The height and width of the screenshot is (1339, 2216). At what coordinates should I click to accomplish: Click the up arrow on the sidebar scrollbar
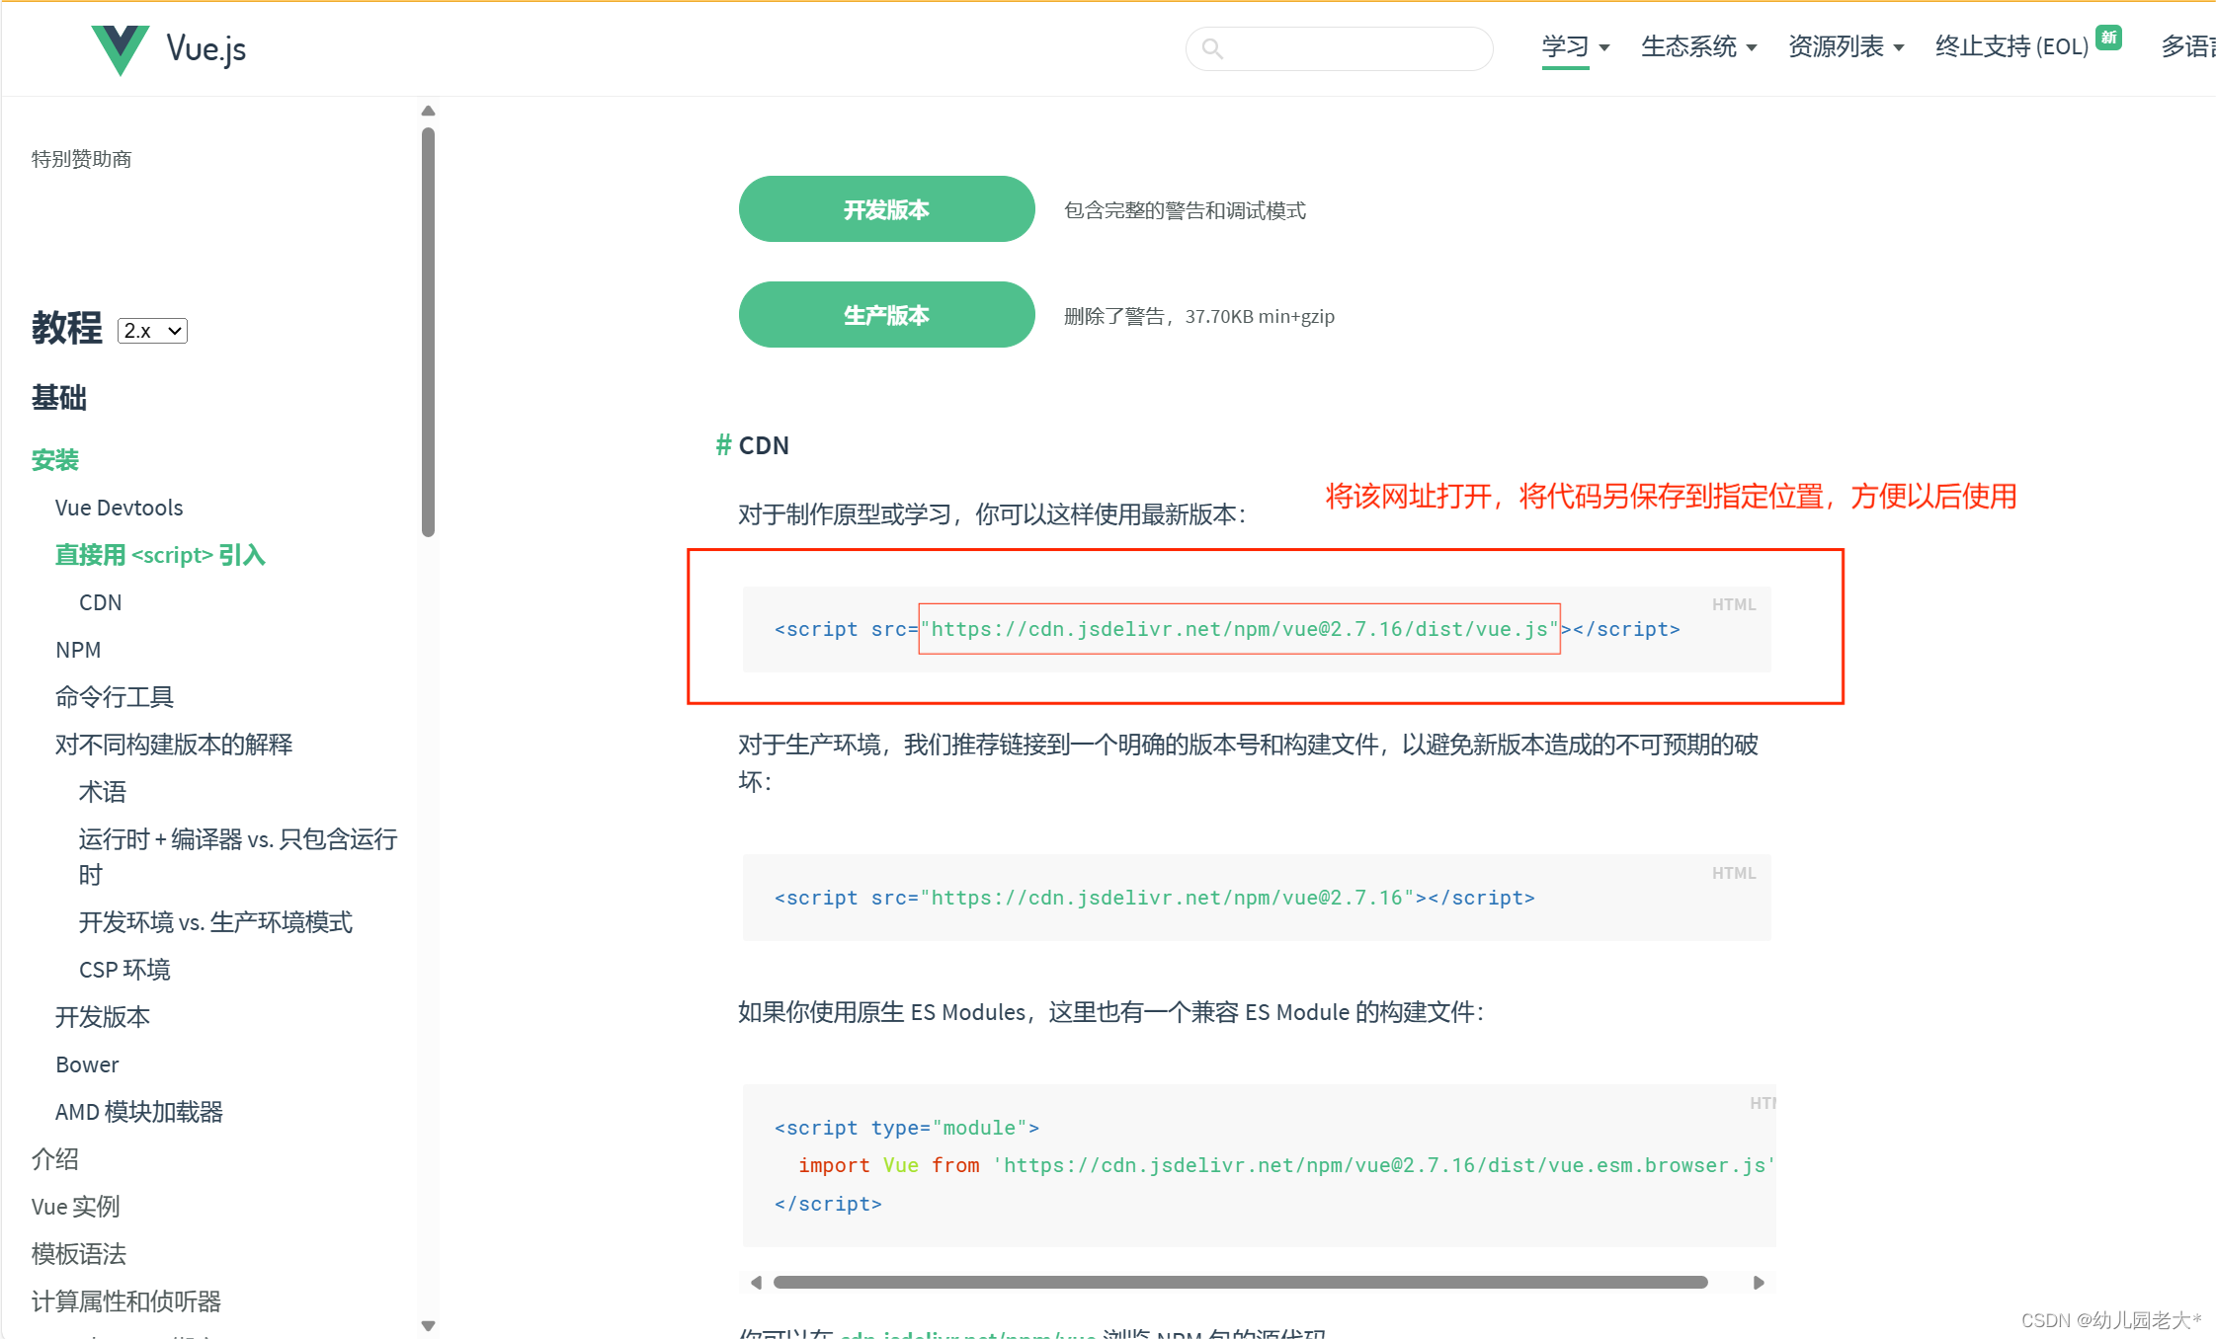click(429, 110)
